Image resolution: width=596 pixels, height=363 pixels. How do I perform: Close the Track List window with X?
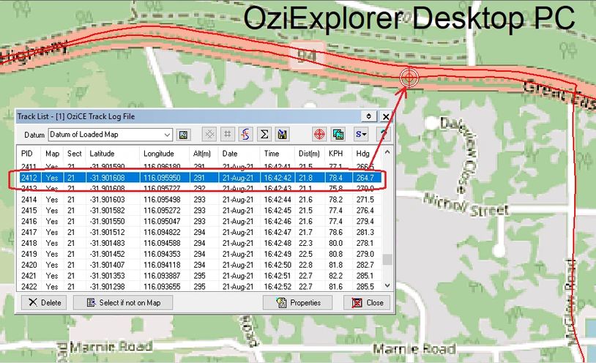click(385, 116)
